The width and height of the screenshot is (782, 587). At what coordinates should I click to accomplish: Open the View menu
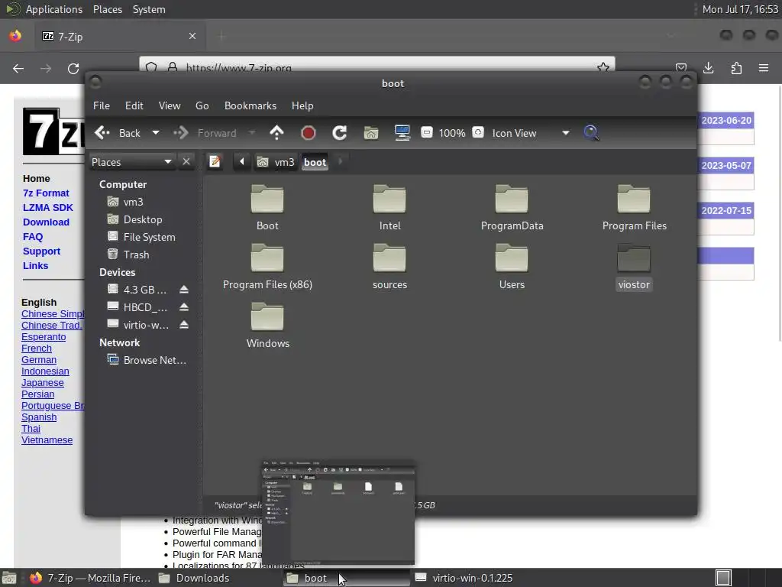(170, 105)
